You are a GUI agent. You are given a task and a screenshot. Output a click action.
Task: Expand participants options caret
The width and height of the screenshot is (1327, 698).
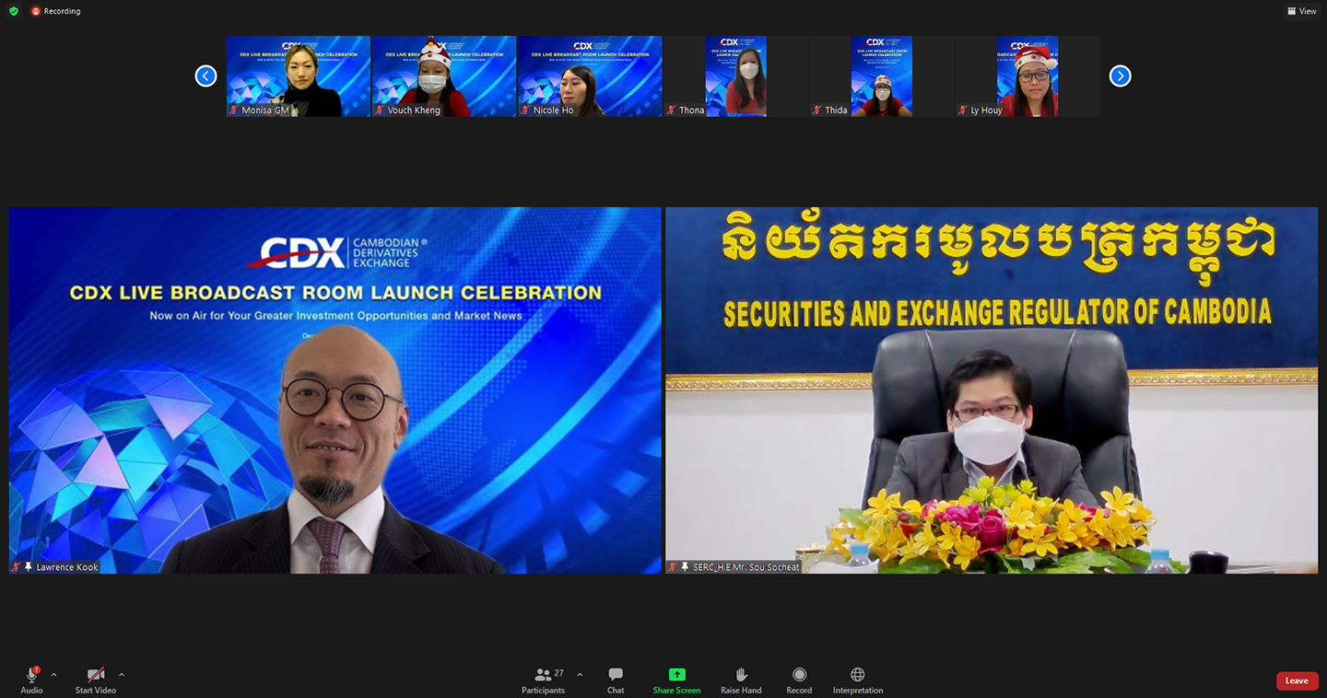pos(580,675)
